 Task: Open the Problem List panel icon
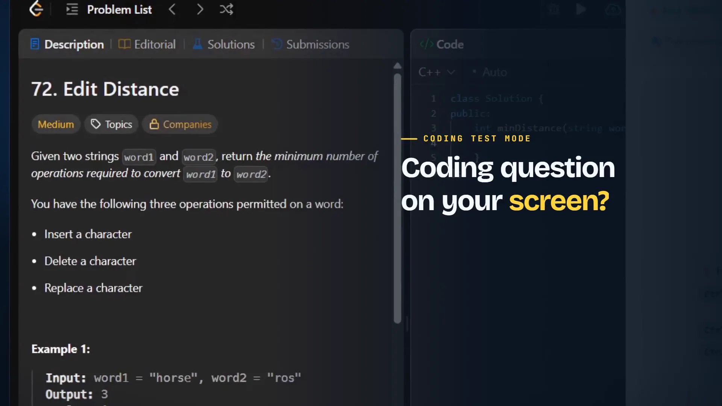pos(72,9)
